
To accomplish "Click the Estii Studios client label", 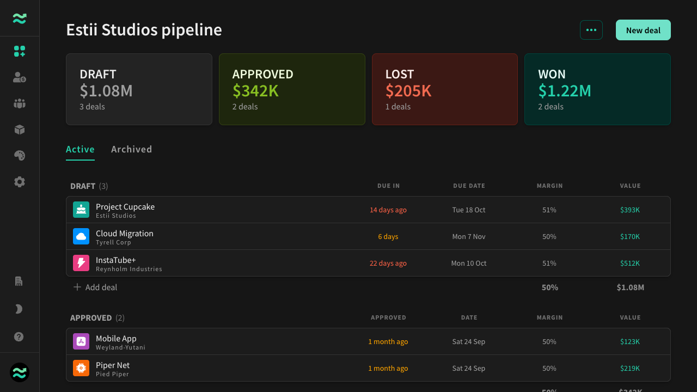I will (x=116, y=216).
